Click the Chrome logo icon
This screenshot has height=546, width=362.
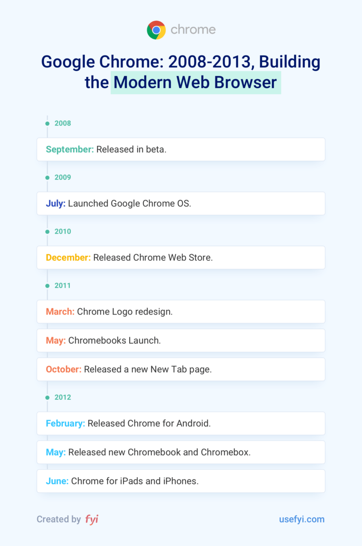coord(156,30)
